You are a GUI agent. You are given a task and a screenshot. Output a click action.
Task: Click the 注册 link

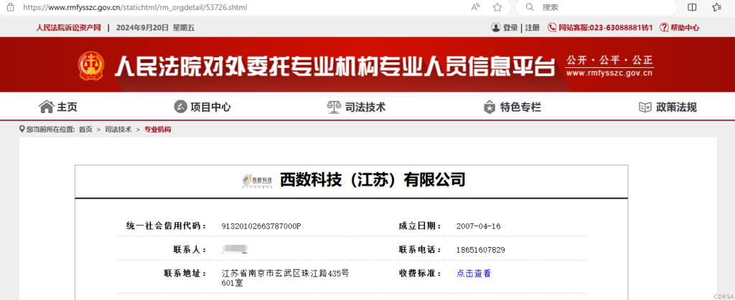[533, 28]
